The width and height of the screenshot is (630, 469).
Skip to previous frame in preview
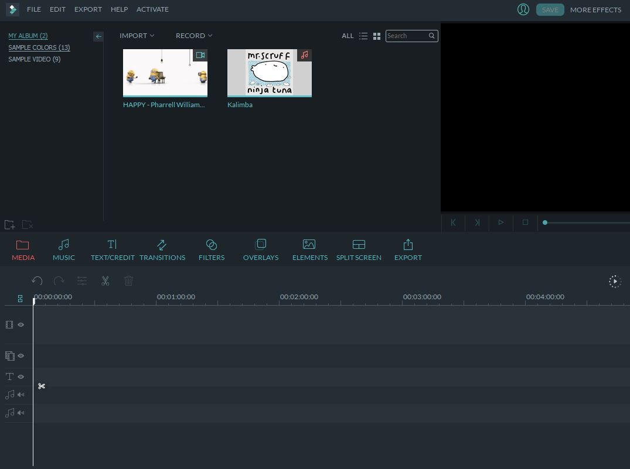(x=453, y=222)
